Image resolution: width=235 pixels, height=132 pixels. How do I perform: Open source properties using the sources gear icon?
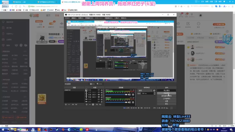(x=93, y=104)
